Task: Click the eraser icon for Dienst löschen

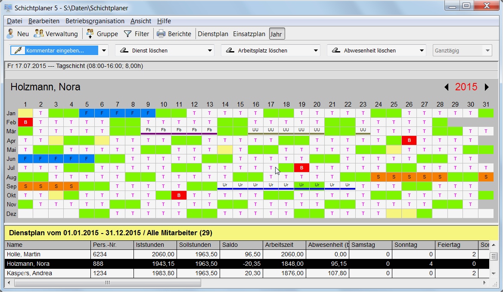Action: click(x=124, y=50)
